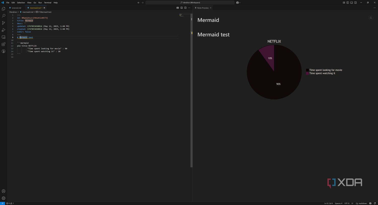Click Ln 9, Col 4 go-to-line indicator

(x=328, y=203)
